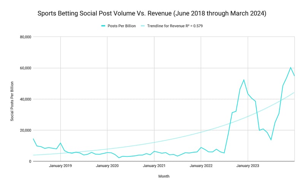The width and height of the screenshot is (304, 188).
Task: Select the January 2023 x-axis label
Action: coord(248,166)
